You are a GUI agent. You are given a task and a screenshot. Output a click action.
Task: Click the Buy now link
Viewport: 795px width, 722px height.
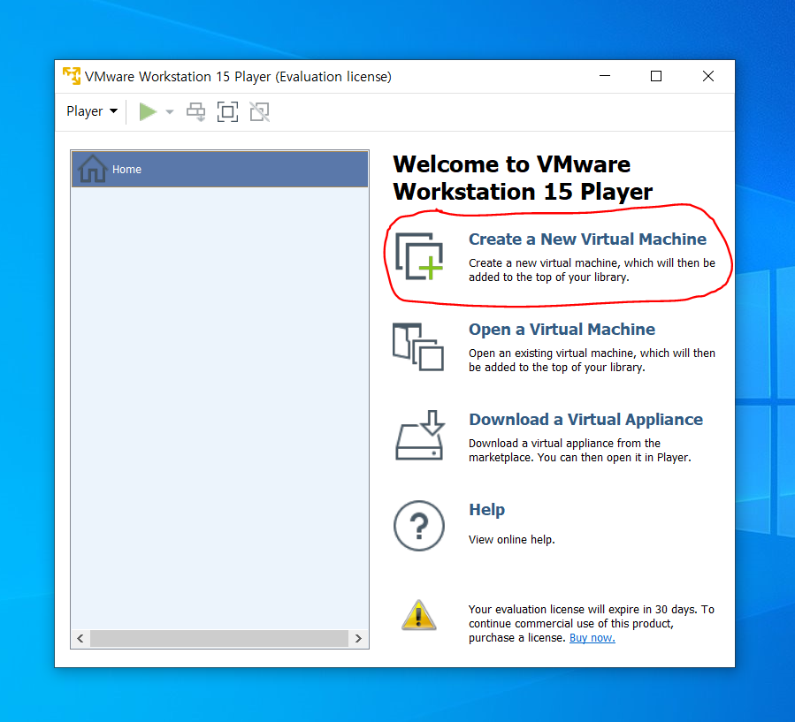point(592,638)
